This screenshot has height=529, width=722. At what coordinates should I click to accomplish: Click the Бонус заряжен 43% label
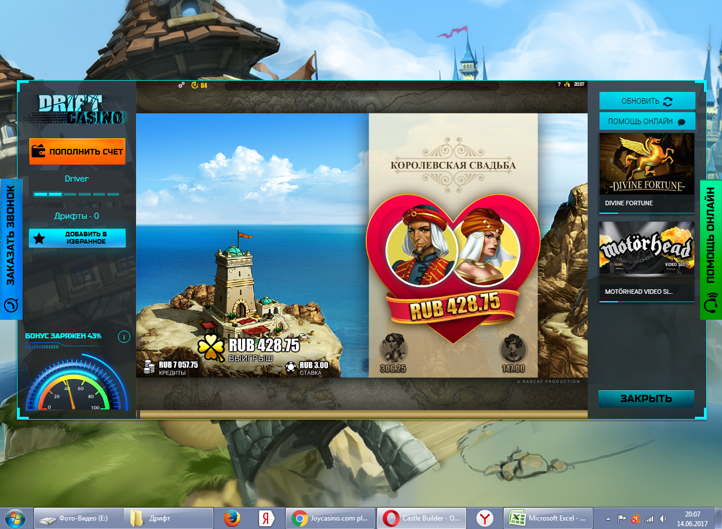coord(63,336)
